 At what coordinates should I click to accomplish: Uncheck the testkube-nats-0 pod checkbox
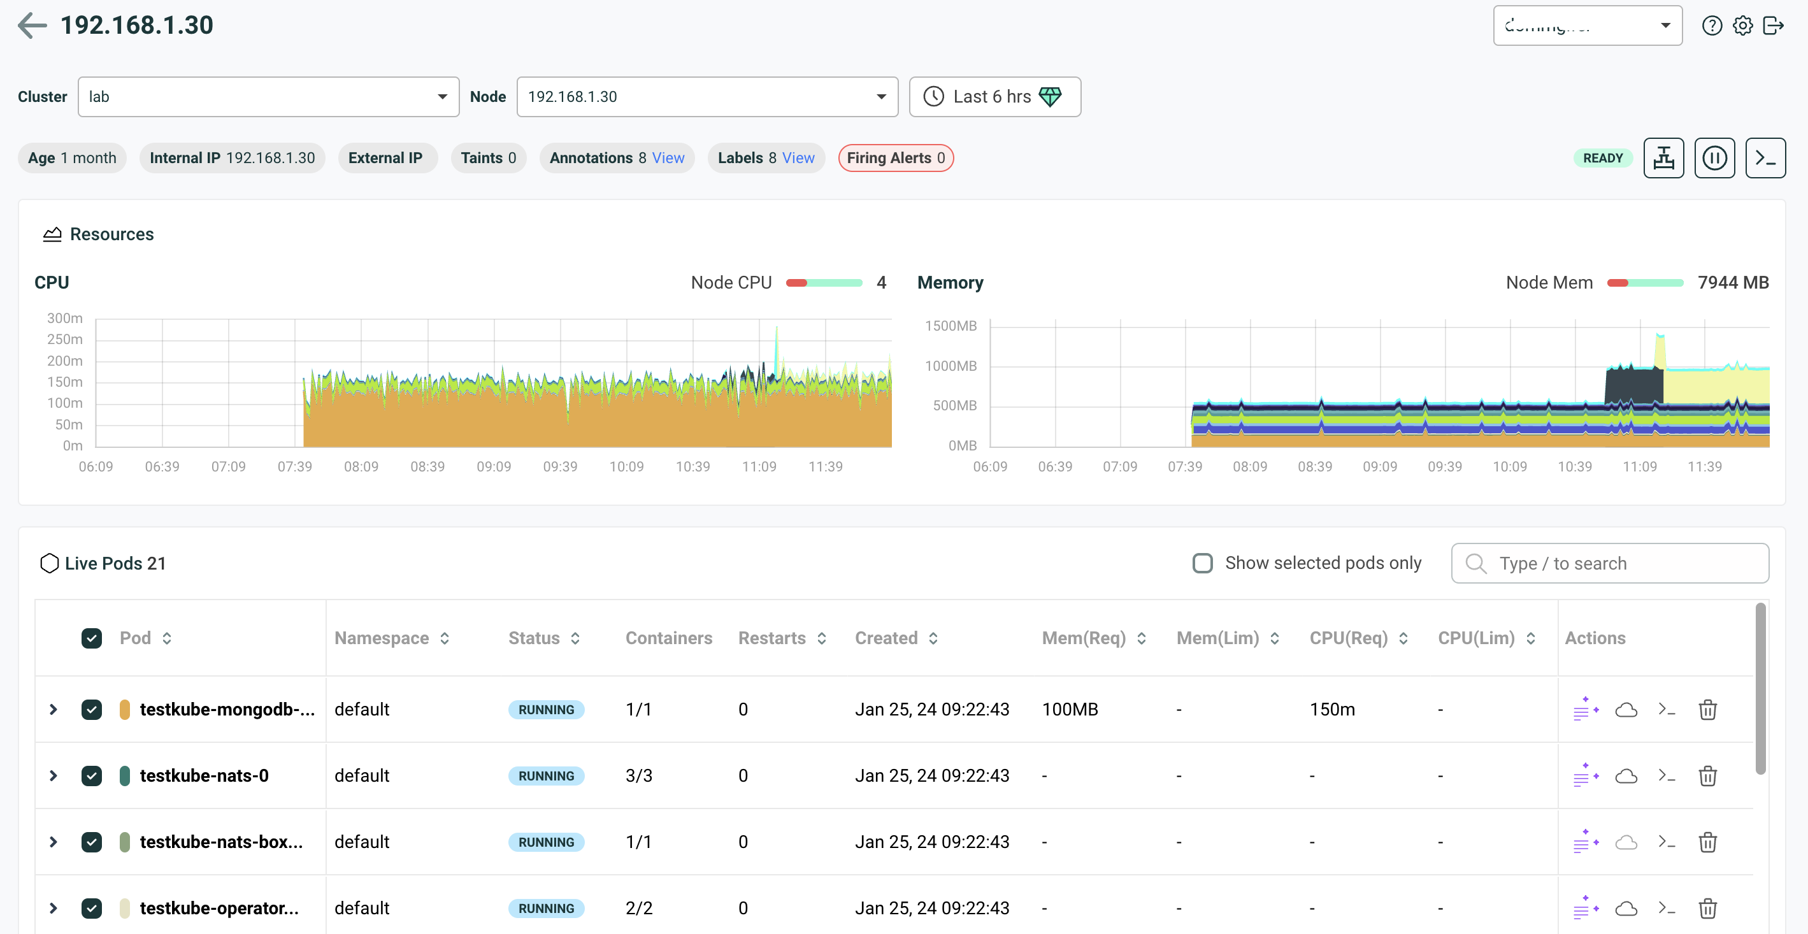tap(91, 775)
